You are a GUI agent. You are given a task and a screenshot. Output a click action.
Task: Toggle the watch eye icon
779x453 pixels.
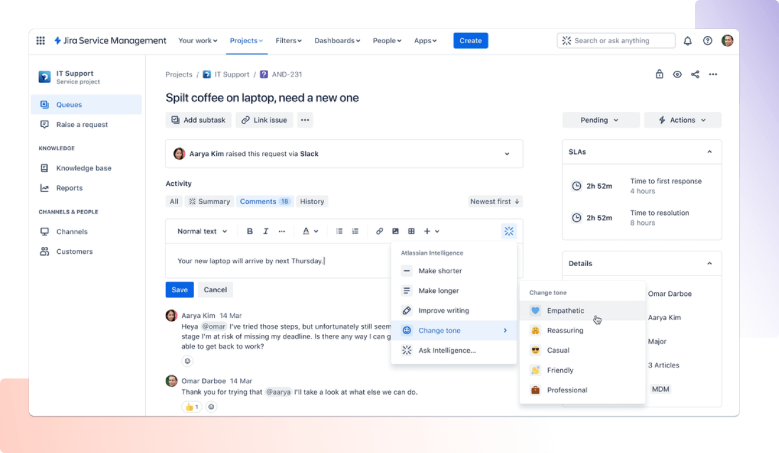point(677,75)
